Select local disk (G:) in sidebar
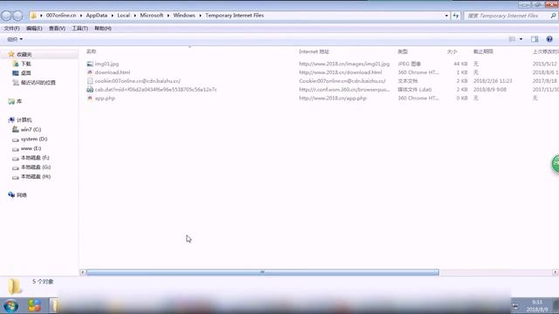Screen dimensions: 559x314 pyautogui.click(x=36, y=167)
